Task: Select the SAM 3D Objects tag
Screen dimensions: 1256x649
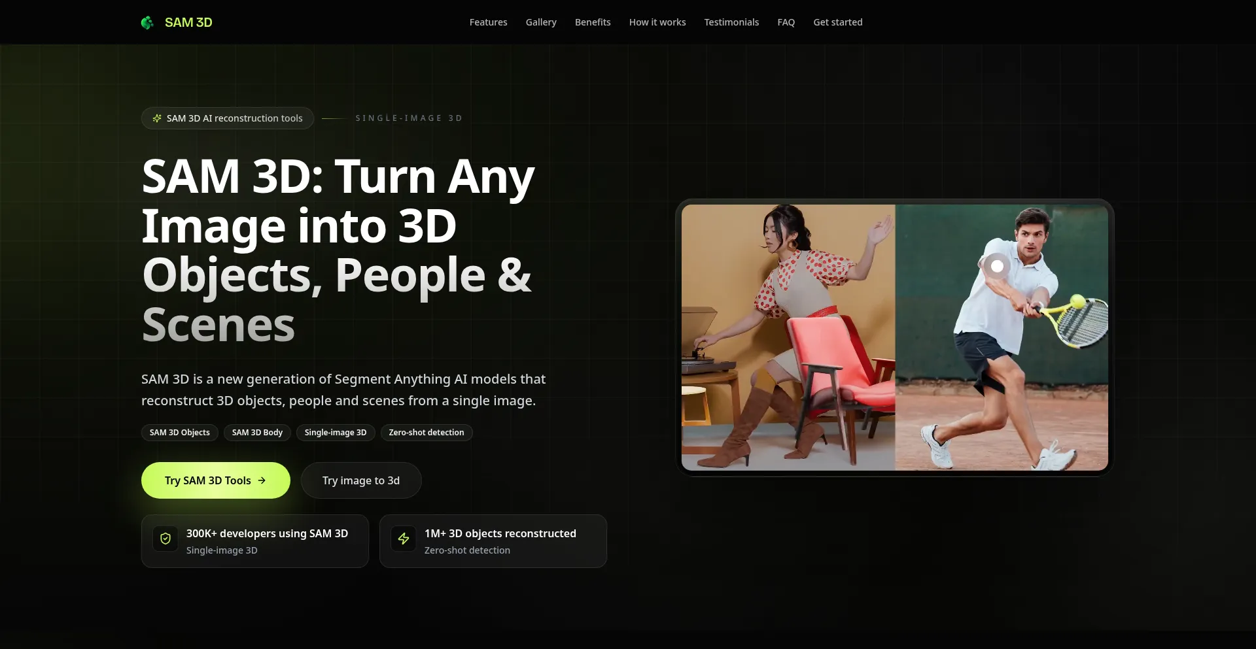Action: [180, 433]
